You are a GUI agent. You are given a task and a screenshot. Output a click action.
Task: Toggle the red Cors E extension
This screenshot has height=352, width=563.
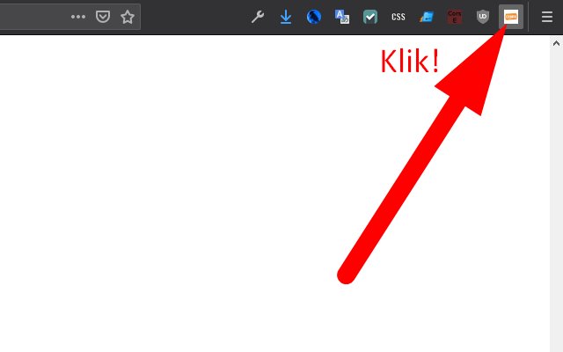coord(455,17)
